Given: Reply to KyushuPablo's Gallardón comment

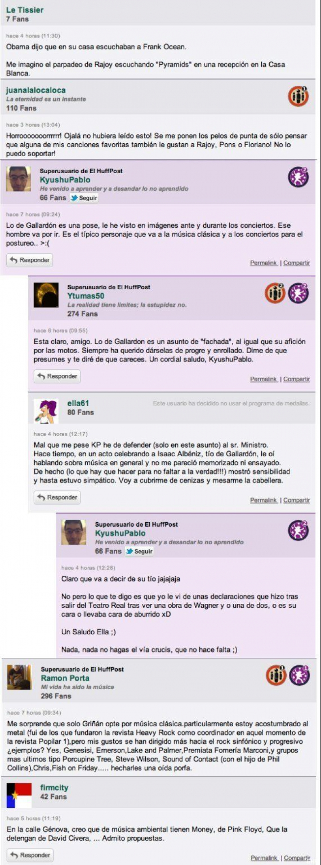Looking at the screenshot, I should pyautogui.click(x=29, y=260).
